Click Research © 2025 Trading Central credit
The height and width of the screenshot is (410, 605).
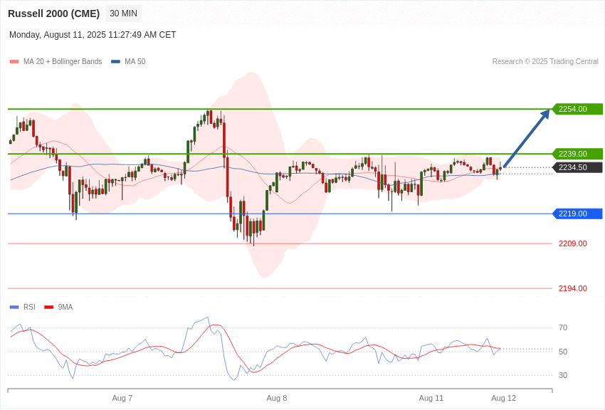(x=545, y=61)
